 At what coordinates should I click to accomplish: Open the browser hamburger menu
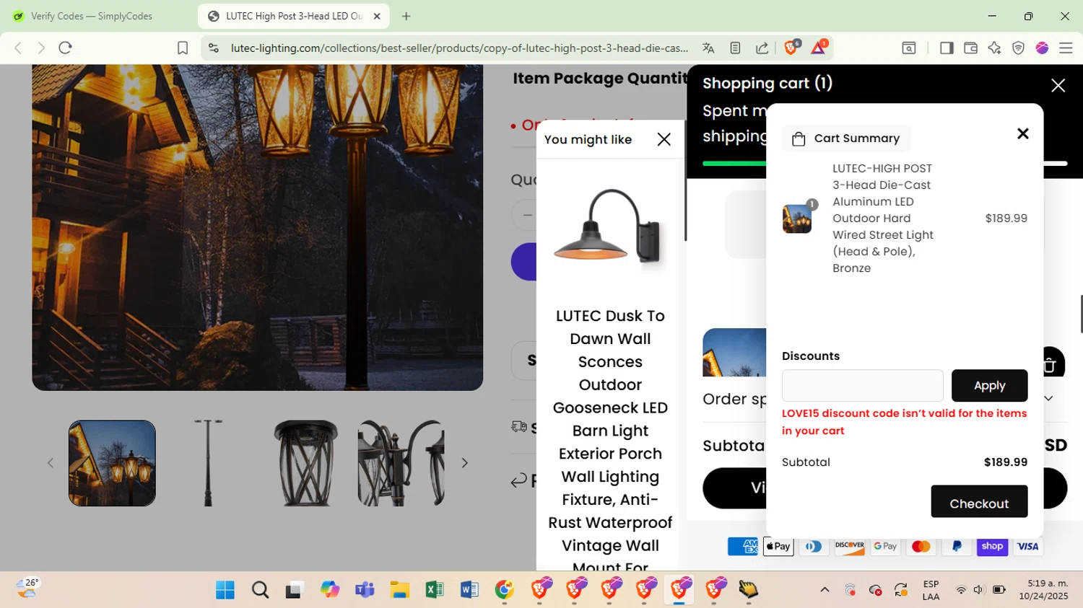tap(1066, 48)
